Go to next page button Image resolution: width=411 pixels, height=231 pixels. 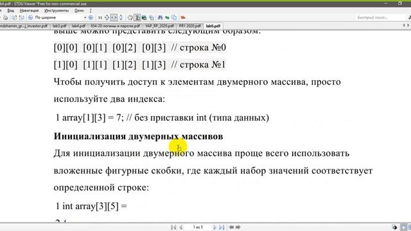pos(214,227)
